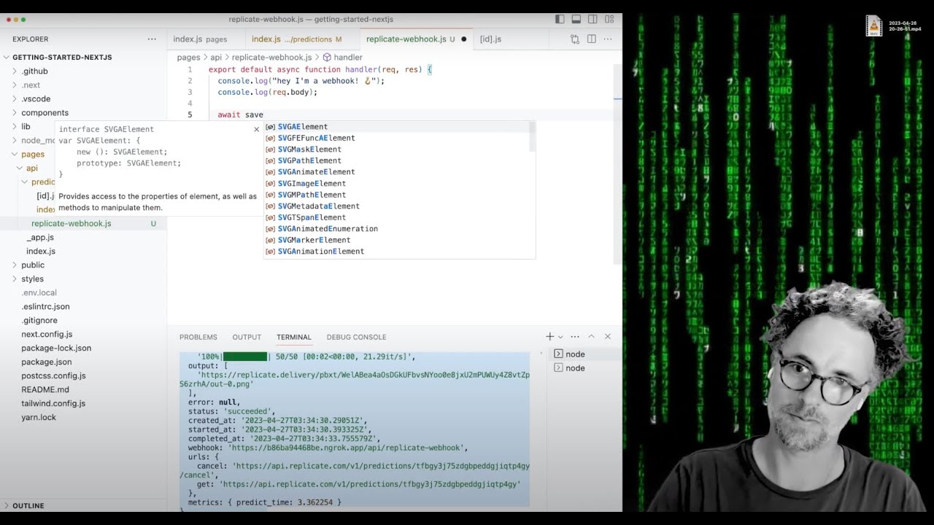
Task: Split the editor to the right
Action: (x=592, y=39)
